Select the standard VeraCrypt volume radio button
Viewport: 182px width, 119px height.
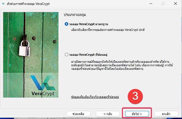66,24
